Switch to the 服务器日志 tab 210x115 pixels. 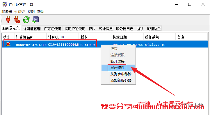point(124,29)
